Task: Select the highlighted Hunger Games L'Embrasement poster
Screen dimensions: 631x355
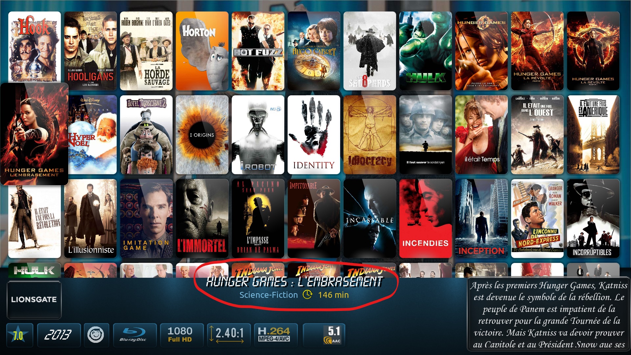Action: 34,134
